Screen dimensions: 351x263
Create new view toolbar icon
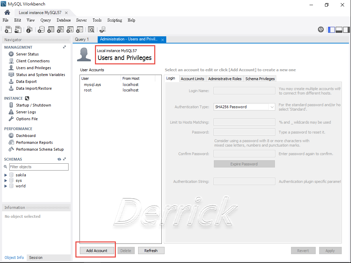[x=60, y=29]
